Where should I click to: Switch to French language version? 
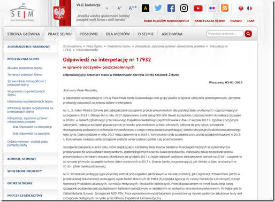249,8
